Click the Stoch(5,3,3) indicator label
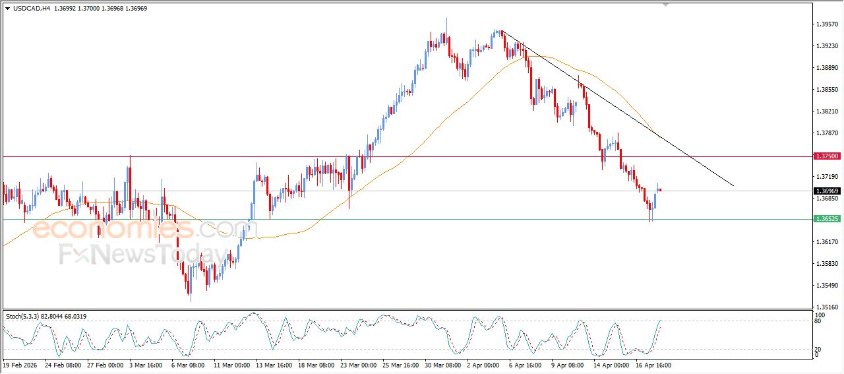 pyautogui.click(x=22, y=317)
